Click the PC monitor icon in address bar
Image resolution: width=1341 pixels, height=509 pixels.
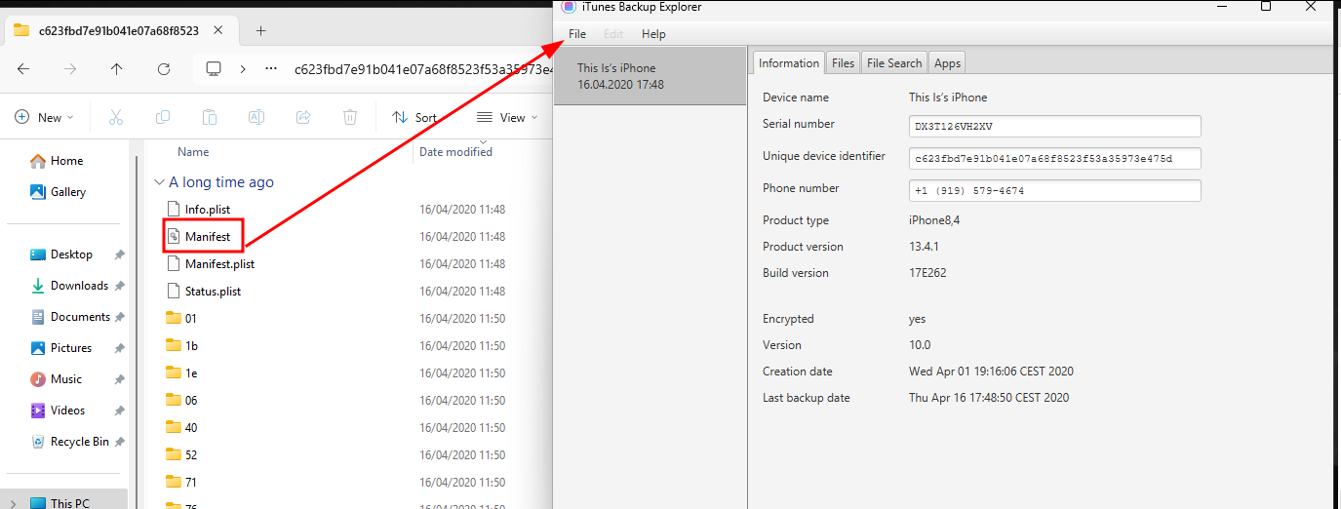pyautogui.click(x=215, y=69)
